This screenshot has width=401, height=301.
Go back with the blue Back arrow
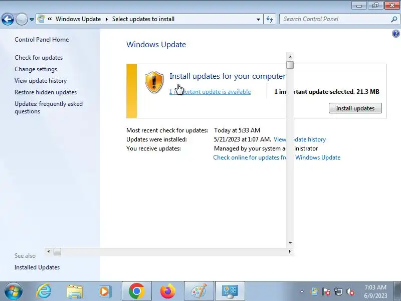pos(8,19)
